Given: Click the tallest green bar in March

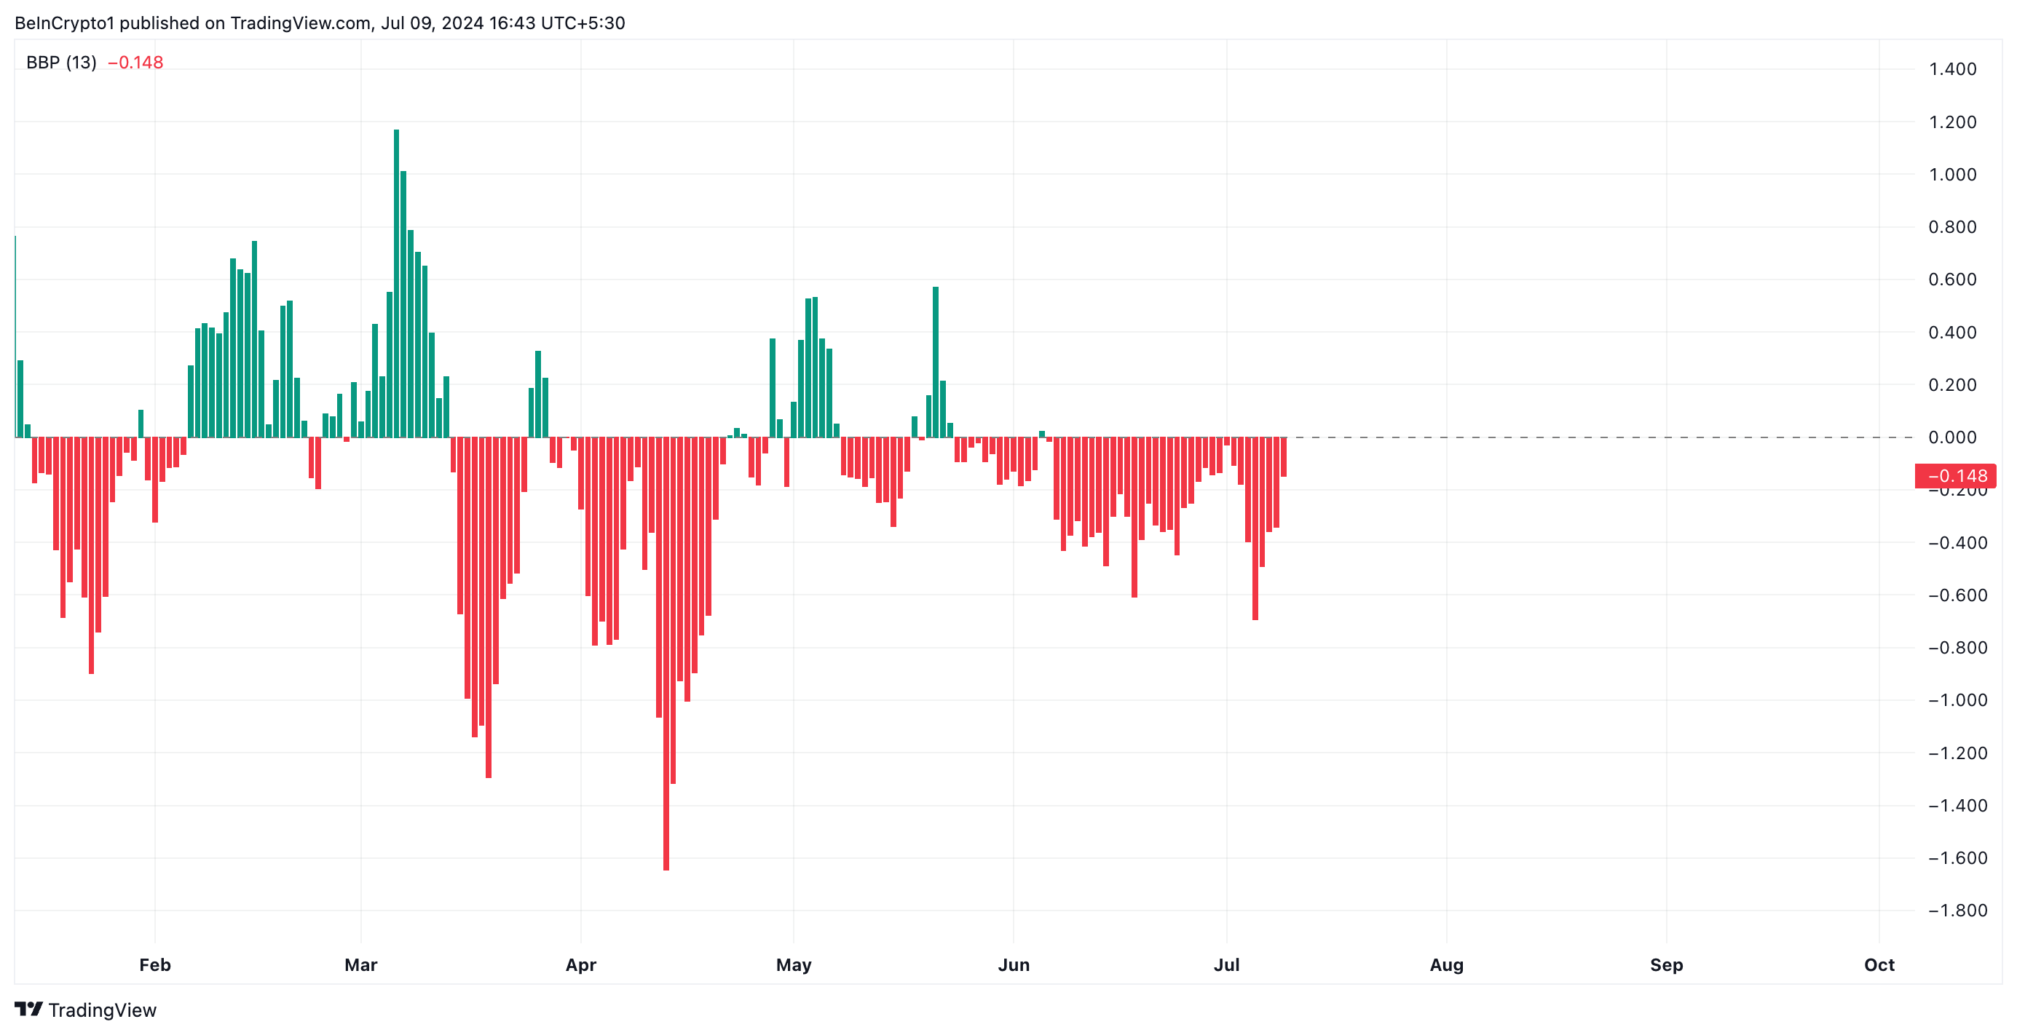Looking at the screenshot, I should click(396, 282).
